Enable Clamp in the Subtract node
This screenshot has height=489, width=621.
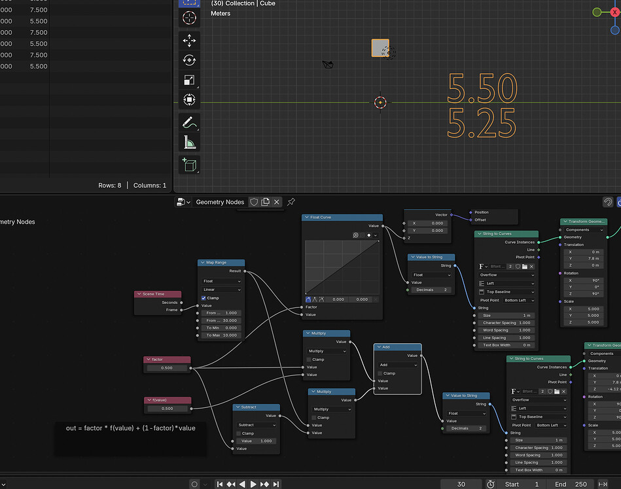(239, 433)
